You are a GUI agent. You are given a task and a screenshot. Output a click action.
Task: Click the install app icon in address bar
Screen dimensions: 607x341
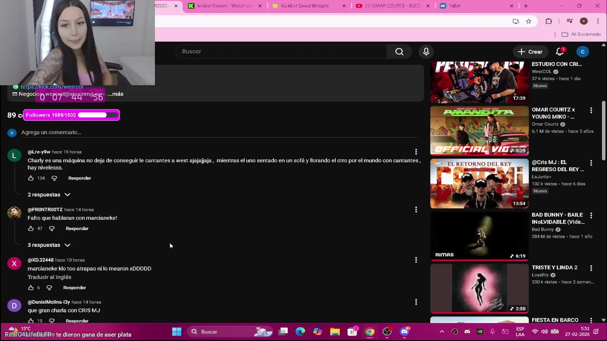click(516, 21)
